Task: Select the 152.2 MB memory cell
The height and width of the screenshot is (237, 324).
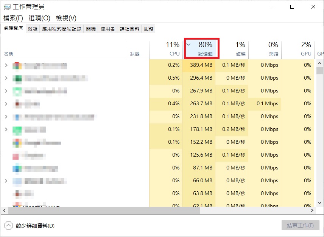Action: [x=199, y=142]
